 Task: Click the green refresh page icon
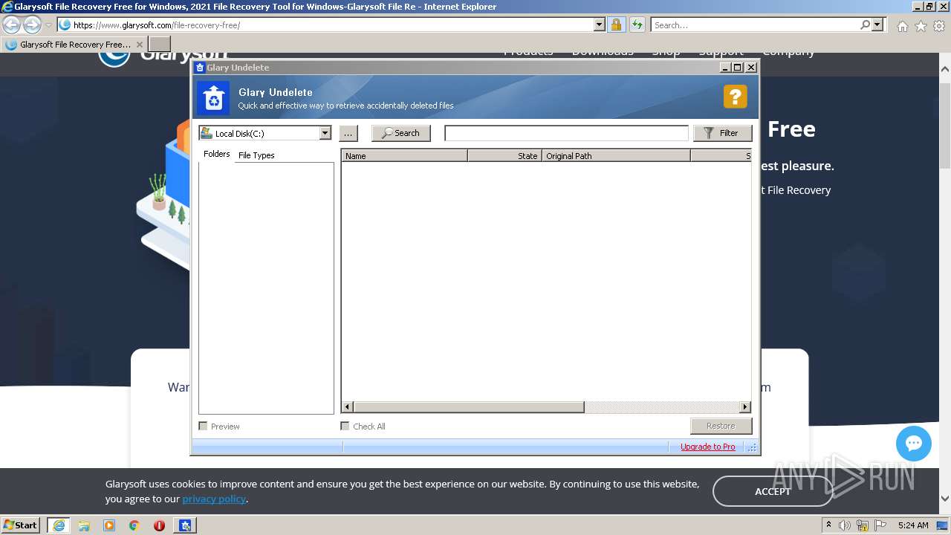click(x=637, y=25)
